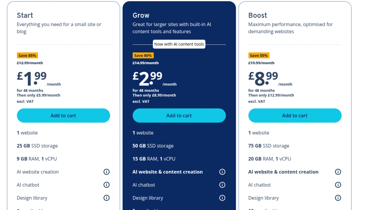The width and height of the screenshot is (371, 210).
Task: Open info icon for Start plan AI website creation
Action: pos(107,172)
